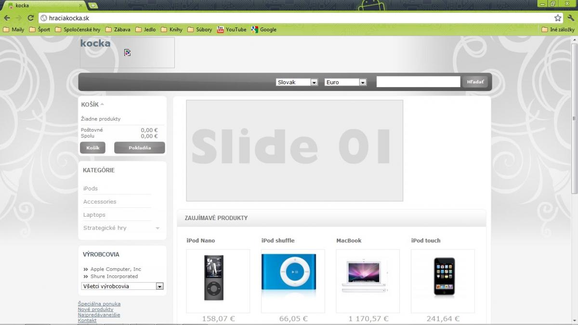578x325 pixels.
Task: Click the KATEGÓRIE block heading
Action: 99,170
